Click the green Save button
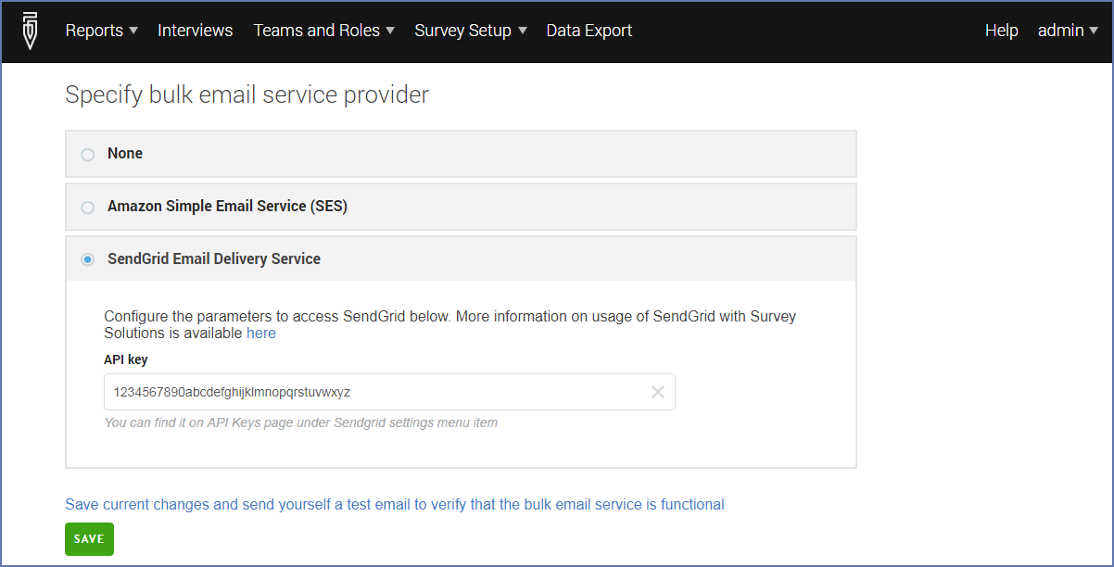Viewport: 1114px width, 567px height. coord(89,539)
